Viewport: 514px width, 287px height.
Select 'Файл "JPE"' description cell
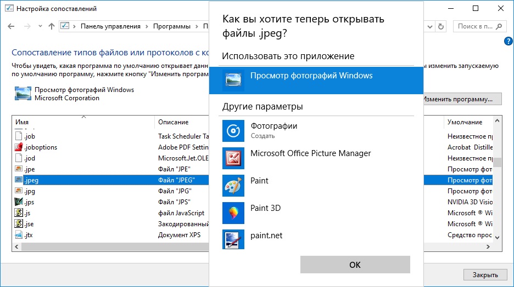click(x=175, y=169)
